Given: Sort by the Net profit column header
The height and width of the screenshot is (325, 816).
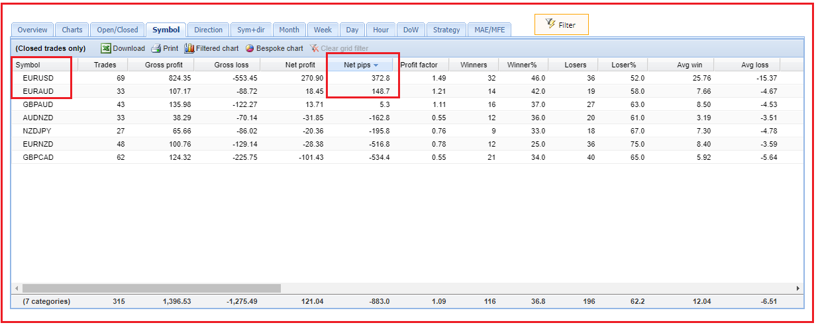Looking at the screenshot, I should pyautogui.click(x=293, y=65).
